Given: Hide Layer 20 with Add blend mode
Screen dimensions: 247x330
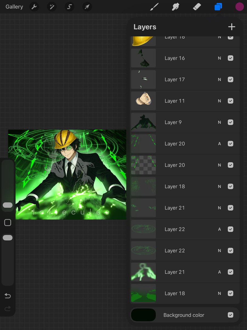Looking at the screenshot, I should pyautogui.click(x=231, y=144).
